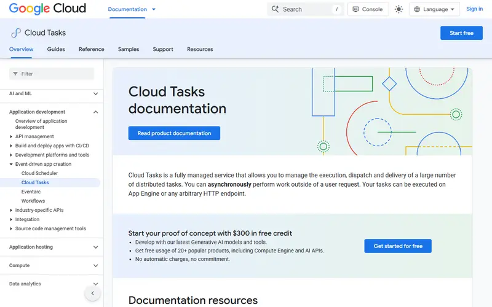Expand Industry-specific APIs item
Image resolution: width=492 pixels, height=307 pixels.
[x=11, y=210]
